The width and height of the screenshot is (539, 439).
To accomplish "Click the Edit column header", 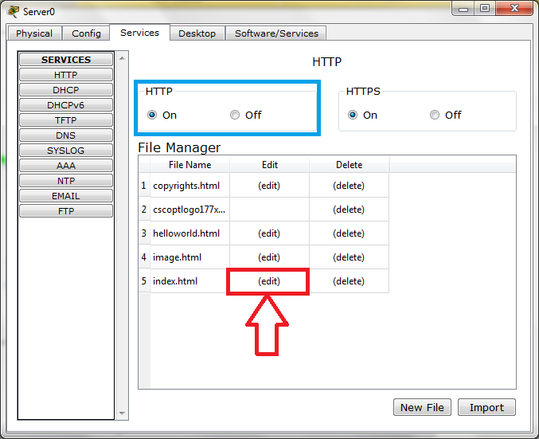I will click(x=269, y=164).
